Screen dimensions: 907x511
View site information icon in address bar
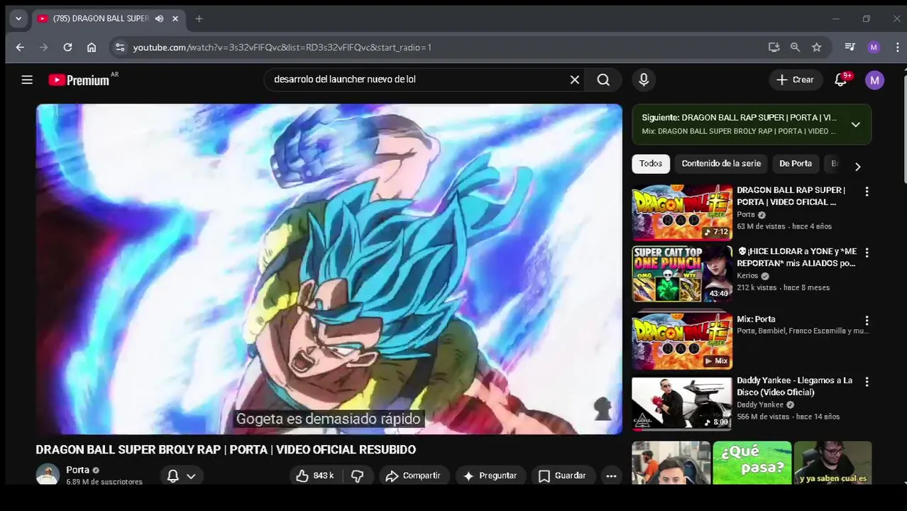(120, 48)
